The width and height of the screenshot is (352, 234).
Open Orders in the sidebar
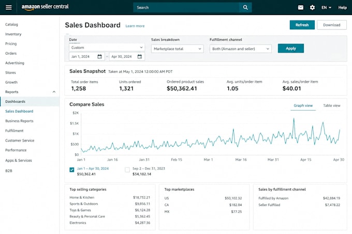[11, 53]
